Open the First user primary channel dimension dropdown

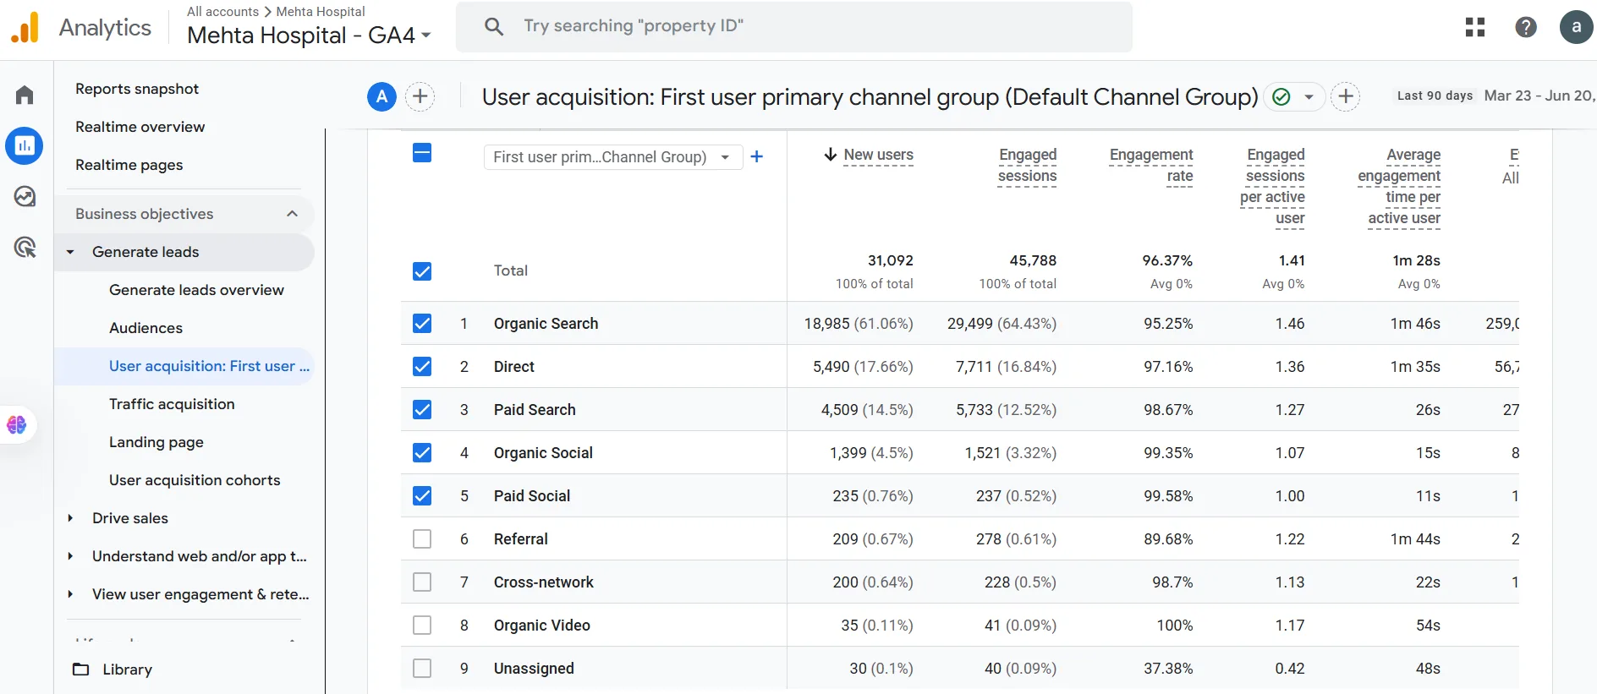click(613, 157)
